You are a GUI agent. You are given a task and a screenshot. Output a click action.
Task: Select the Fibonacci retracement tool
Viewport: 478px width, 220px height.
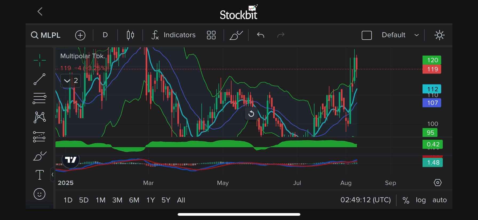[39, 98]
